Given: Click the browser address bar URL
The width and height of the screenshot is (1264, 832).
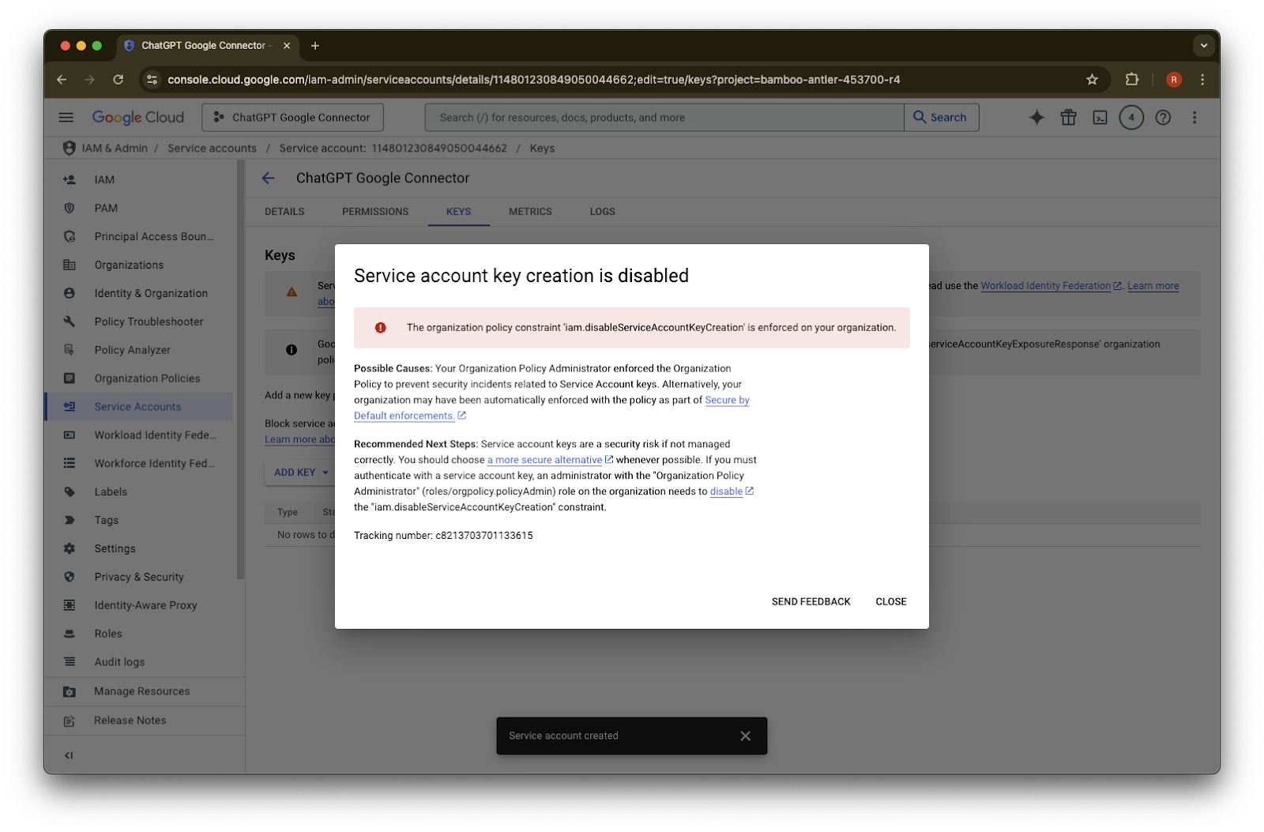Looking at the screenshot, I should 534,80.
